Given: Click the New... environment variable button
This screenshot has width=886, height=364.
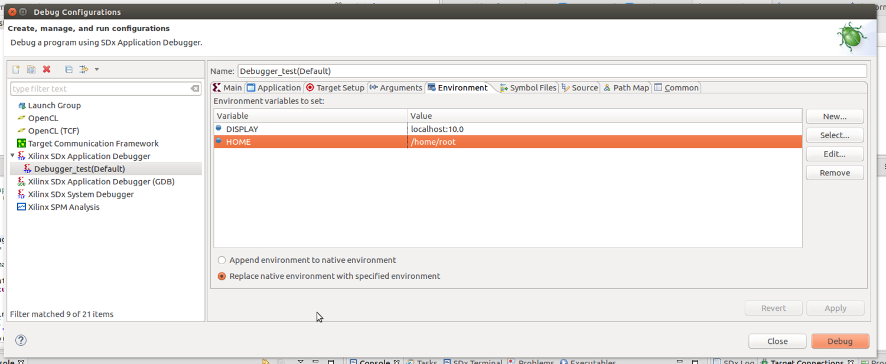Looking at the screenshot, I should pos(834,116).
